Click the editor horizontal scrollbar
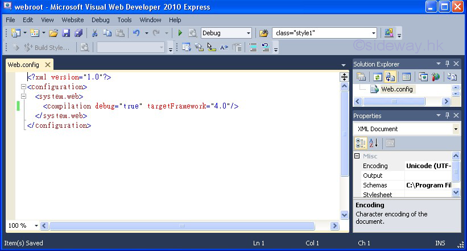Image resolution: width=467 pixels, height=251 pixels. point(182,225)
